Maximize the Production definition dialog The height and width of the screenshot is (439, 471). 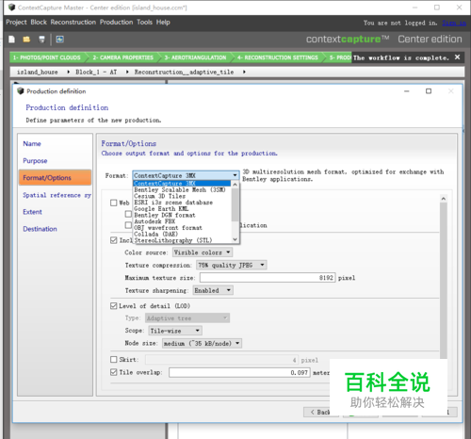429,91
